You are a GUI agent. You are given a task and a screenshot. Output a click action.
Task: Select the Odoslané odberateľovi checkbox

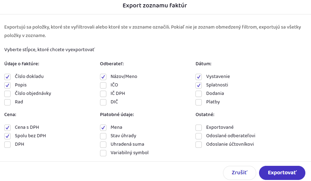pos(199,136)
